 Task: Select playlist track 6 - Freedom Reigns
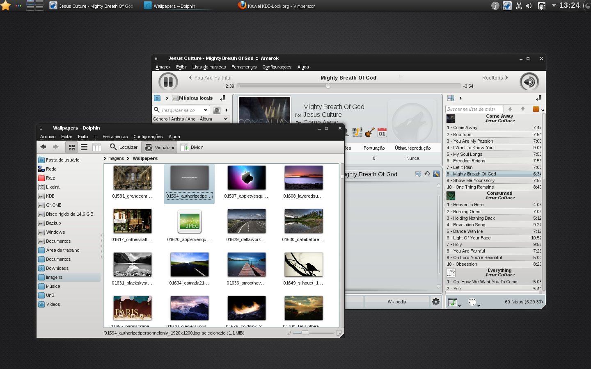pyautogui.click(x=494, y=161)
